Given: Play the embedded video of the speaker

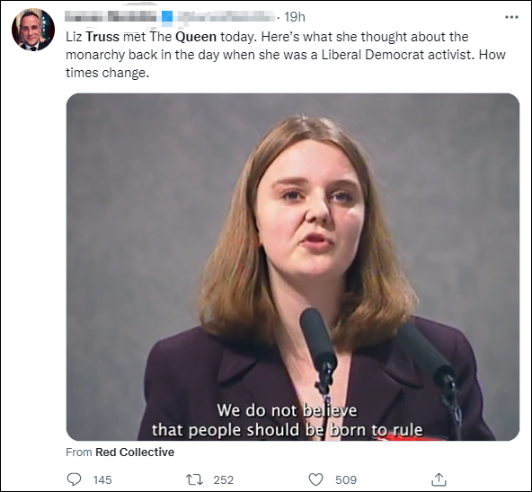Looking at the screenshot, I should click(292, 267).
